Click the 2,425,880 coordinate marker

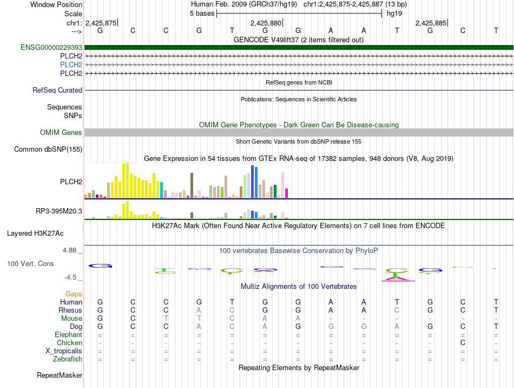pyautogui.click(x=266, y=23)
